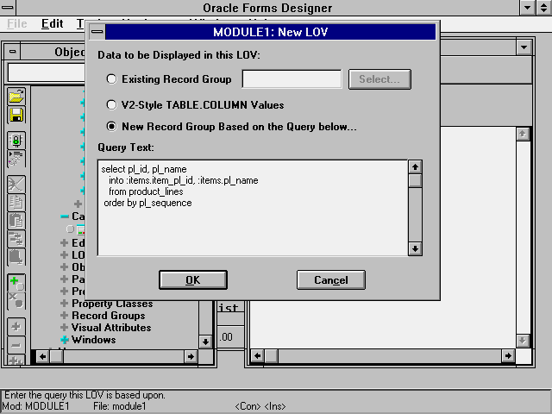Open the Edit menu
This screenshot has width=552, height=414.
52,24
